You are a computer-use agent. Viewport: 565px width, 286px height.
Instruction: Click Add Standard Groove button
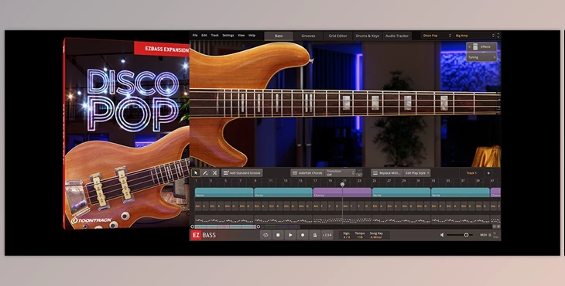(x=241, y=173)
